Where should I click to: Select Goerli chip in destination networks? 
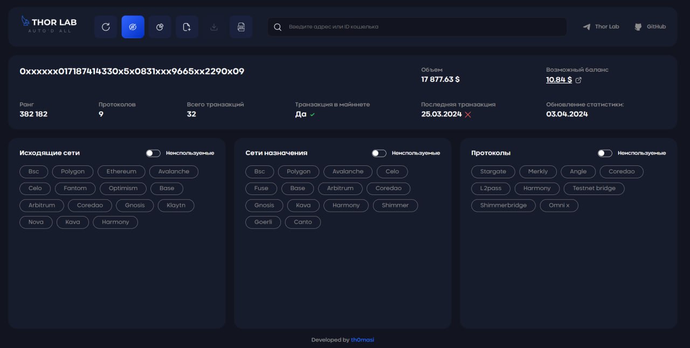click(263, 222)
